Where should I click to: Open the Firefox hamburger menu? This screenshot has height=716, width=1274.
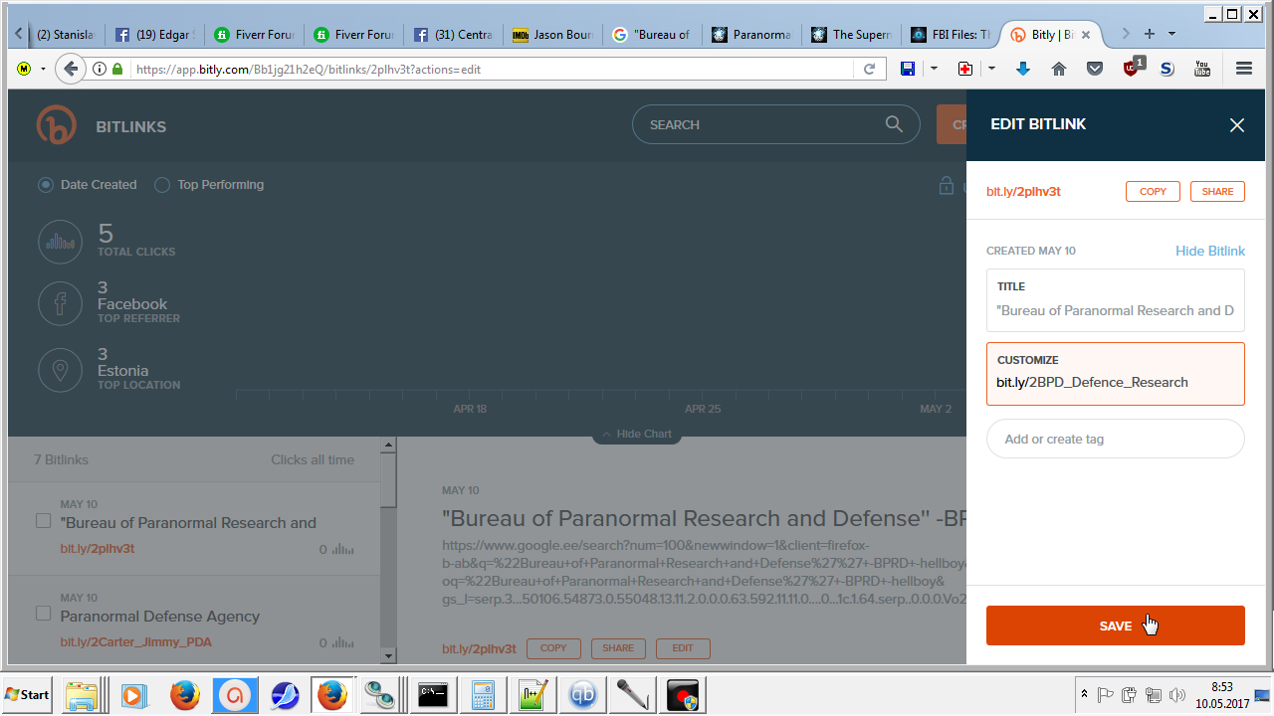tap(1243, 69)
